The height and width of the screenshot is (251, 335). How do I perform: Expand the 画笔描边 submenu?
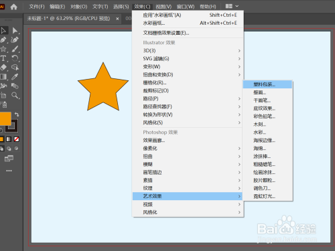[188, 172]
